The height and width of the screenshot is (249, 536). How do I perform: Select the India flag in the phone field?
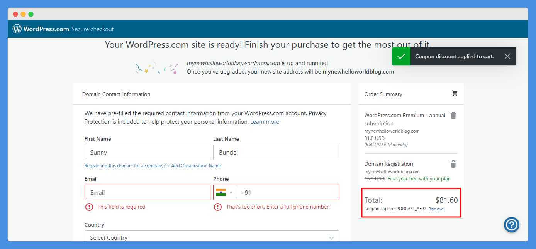coord(221,192)
